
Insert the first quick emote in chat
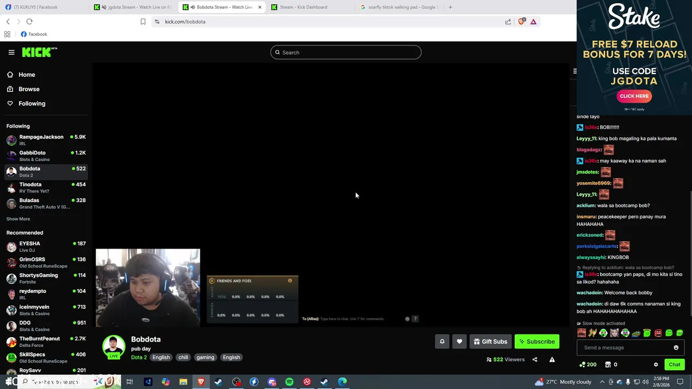coord(582,333)
